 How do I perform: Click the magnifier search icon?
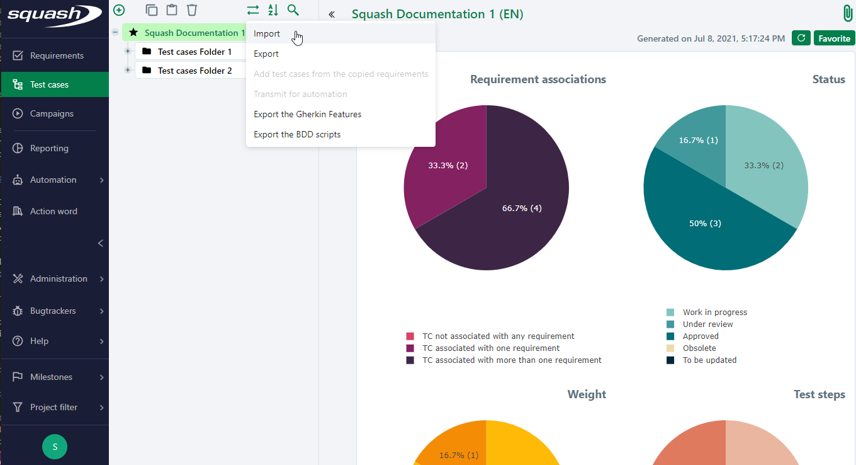point(293,10)
